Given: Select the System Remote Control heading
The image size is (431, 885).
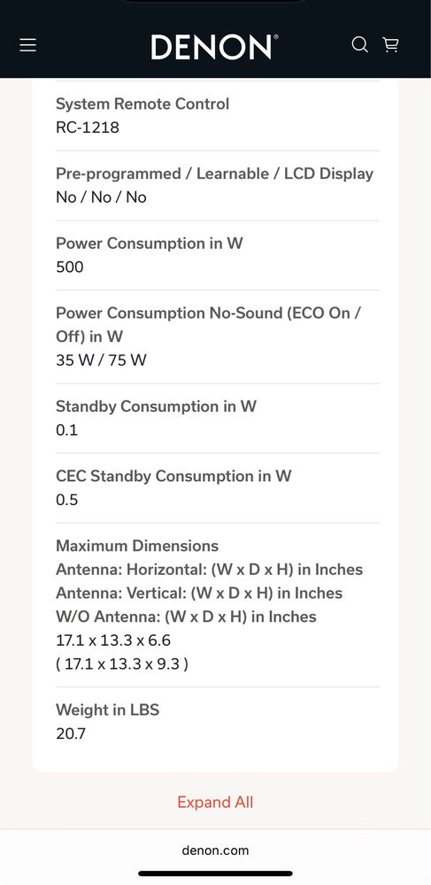Looking at the screenshot, I should 142,104.
